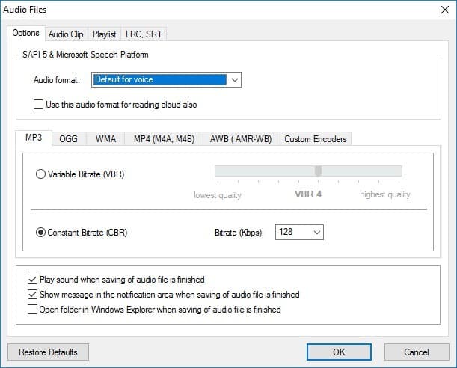Screen dimensions: 457x368
Task: Enable audio format for reading aloud
Action: coord(38,104)
